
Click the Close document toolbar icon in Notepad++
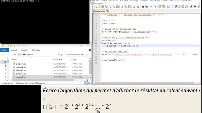click(110, 7)
